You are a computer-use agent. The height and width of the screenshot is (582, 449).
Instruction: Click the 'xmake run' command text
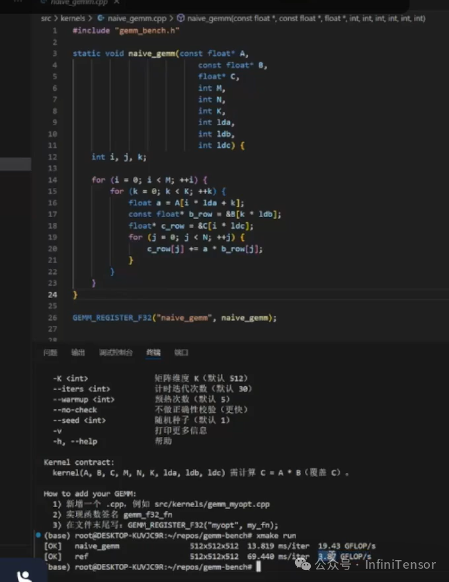(x=276, y=536)
